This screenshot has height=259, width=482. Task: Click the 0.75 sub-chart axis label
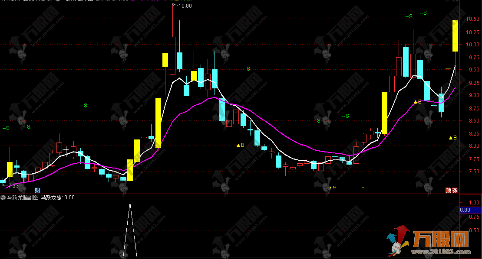pos(474,217)
